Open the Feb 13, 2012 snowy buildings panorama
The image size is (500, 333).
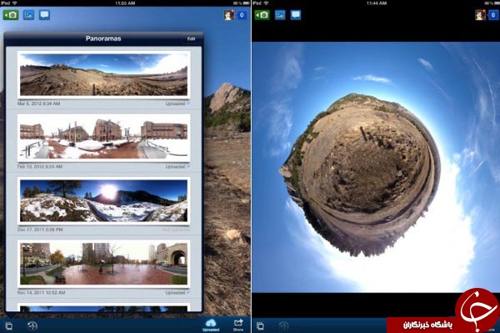103,138
